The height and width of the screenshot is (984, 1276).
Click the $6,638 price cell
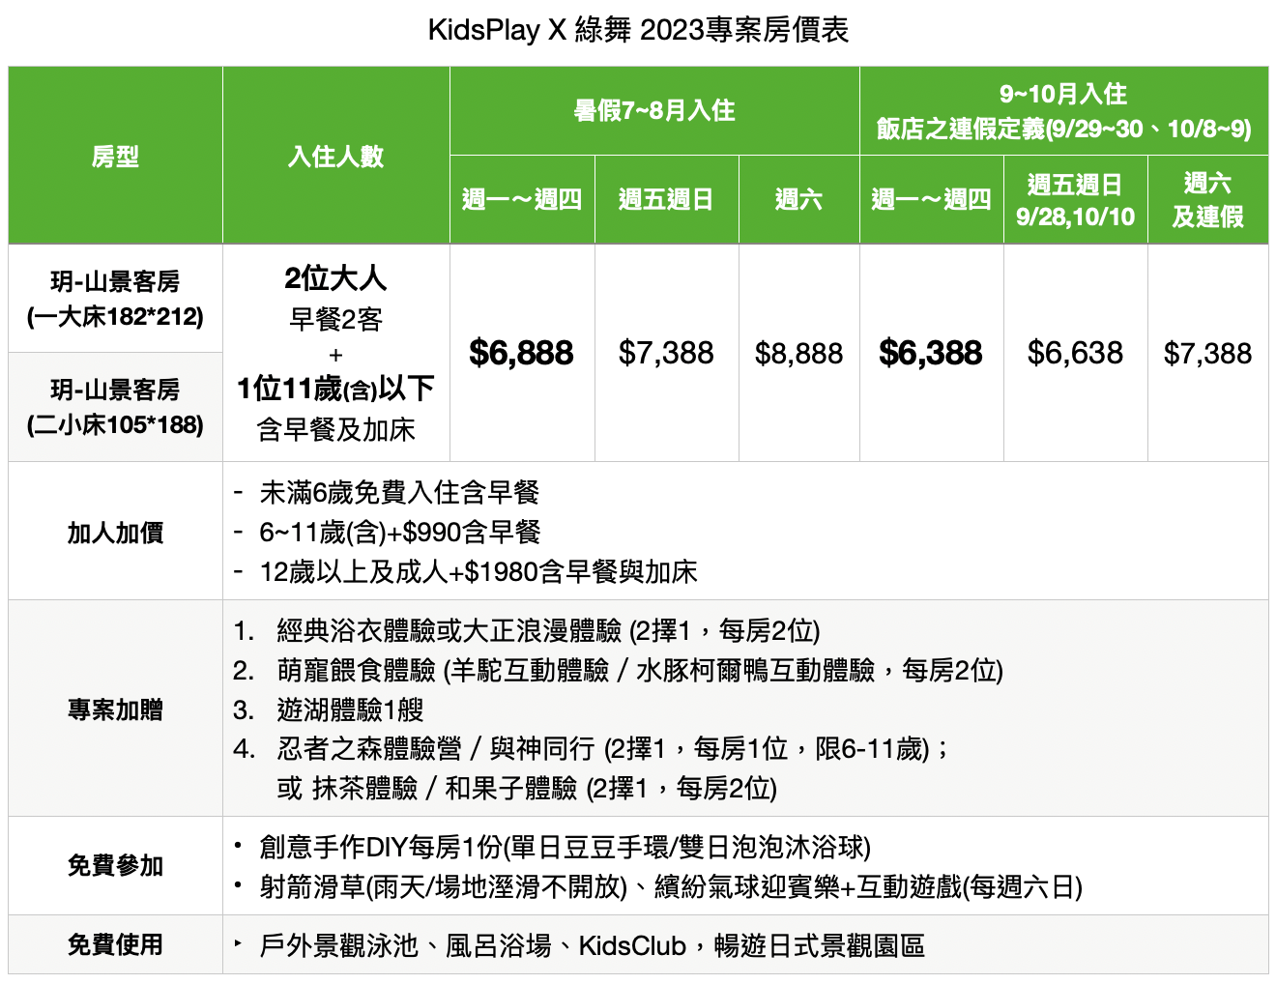tap(1075, 353)
